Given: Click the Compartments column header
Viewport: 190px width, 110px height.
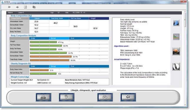Looking at the screenshot, I should 19,18.
